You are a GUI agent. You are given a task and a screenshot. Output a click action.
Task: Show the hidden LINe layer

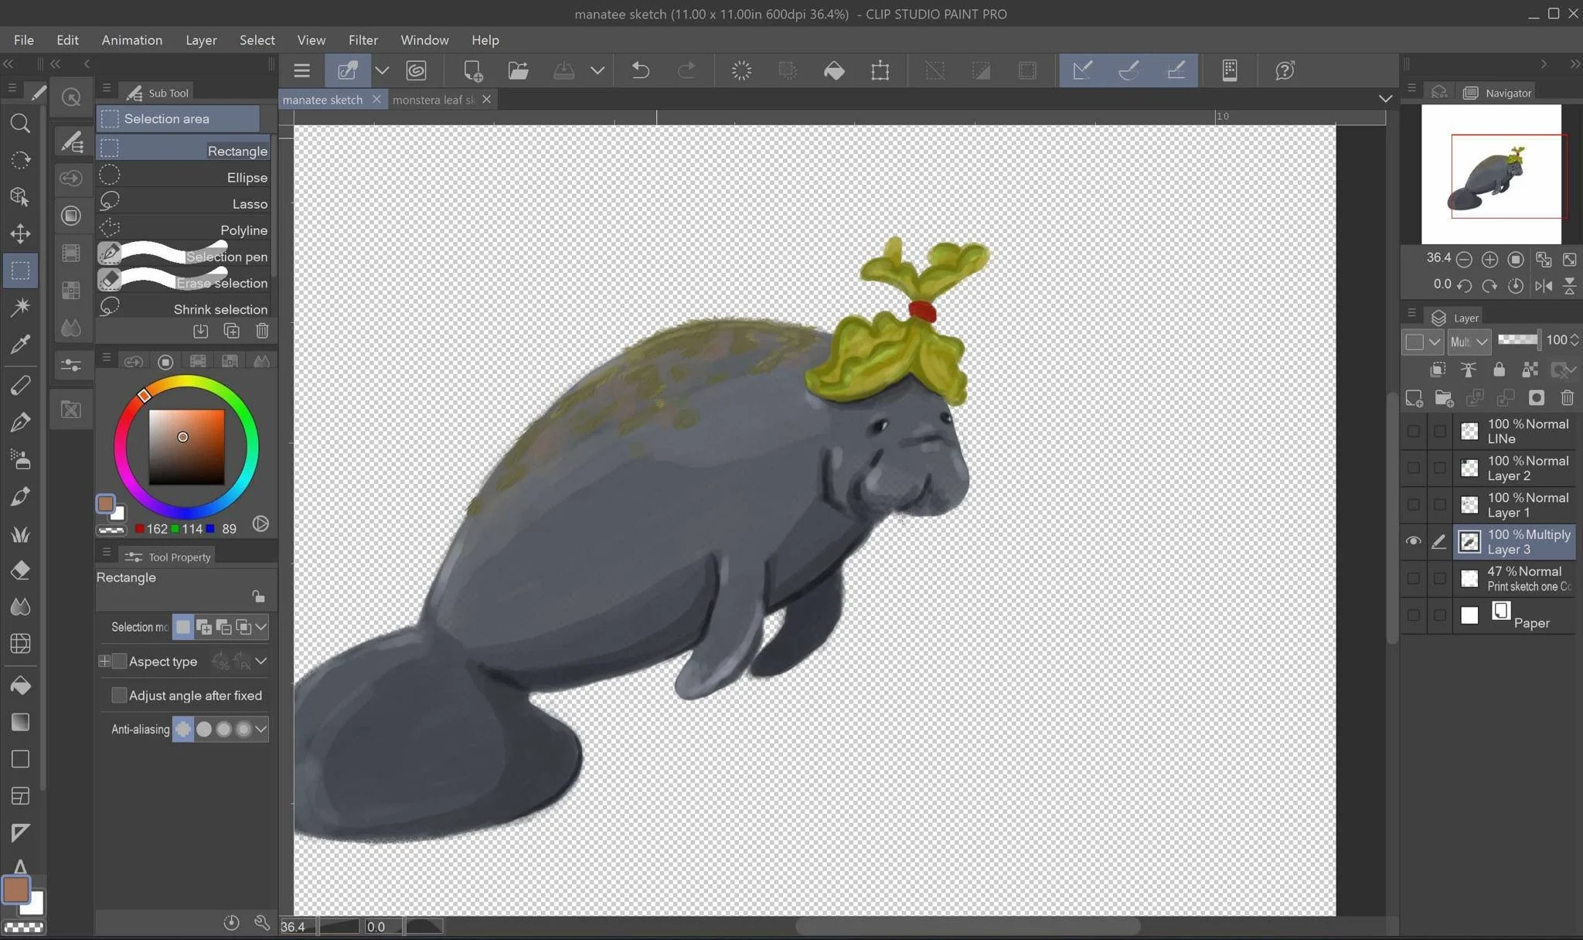(1413, 431)
